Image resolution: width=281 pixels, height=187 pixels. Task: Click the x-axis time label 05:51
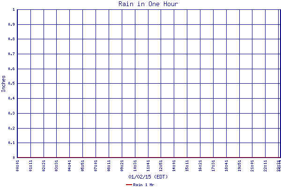82,165
